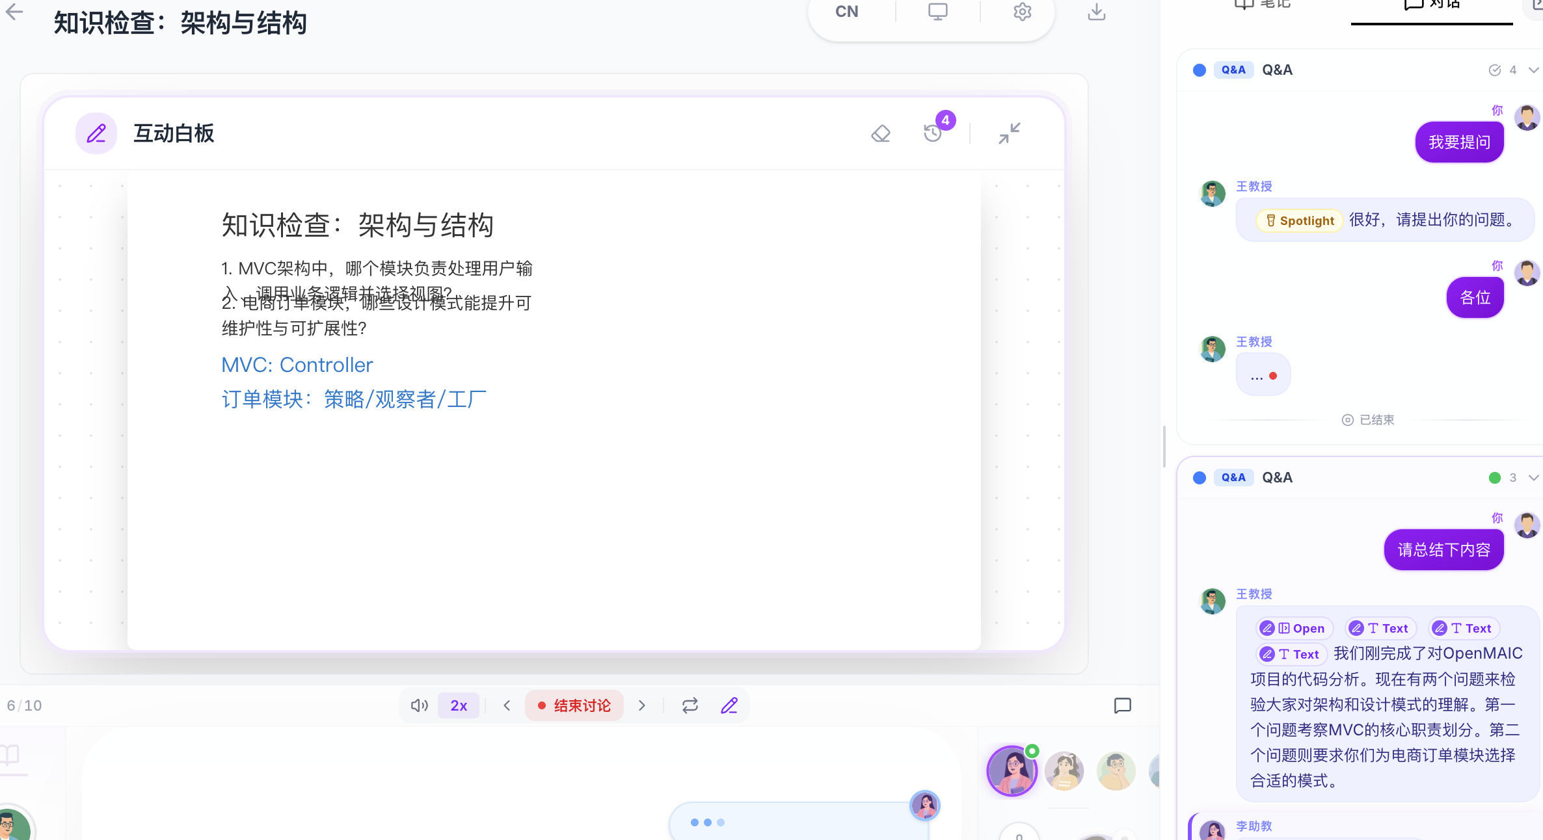Open screen display settings via the monitor icon
Screen dimensions: 1543x840
click(936, 12)
